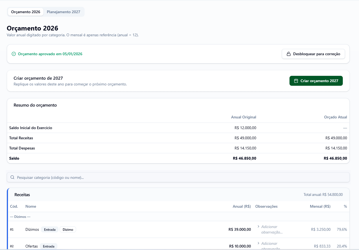359x250 pixels.
Task: Expand observation chevron for Ofertas row
Action: 258,243
